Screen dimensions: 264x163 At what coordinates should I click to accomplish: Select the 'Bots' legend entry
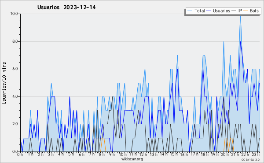pos(254,11)
